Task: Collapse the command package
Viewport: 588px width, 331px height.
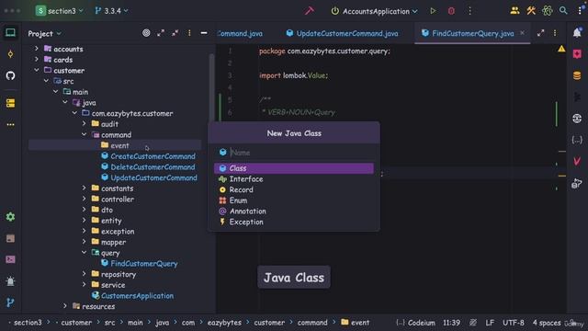Action: click(84, 134)
